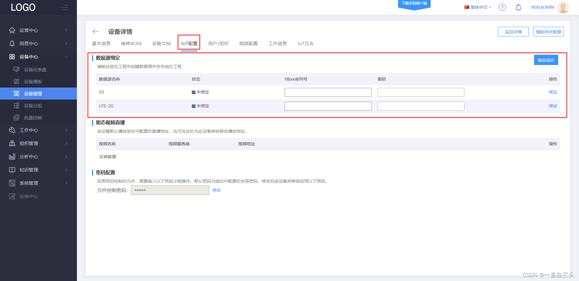The image size is (579, 281).
Task: Click the user avatar picture
Action: [x=563, y=7]
